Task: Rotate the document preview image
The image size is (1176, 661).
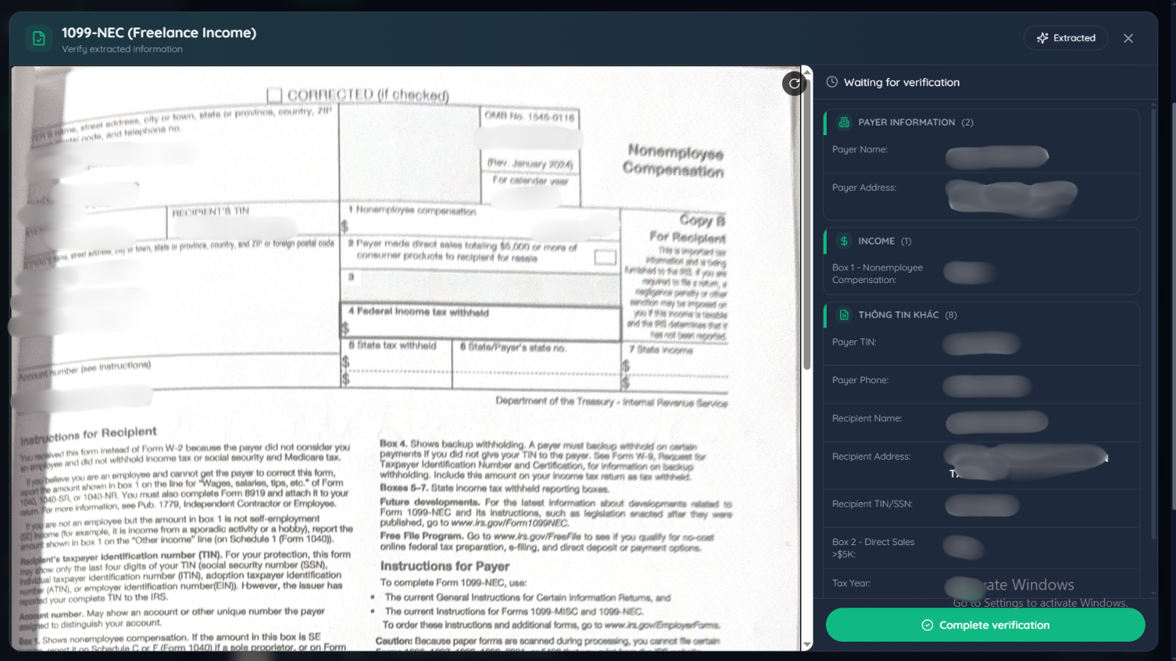Action: tap(794, 83)
